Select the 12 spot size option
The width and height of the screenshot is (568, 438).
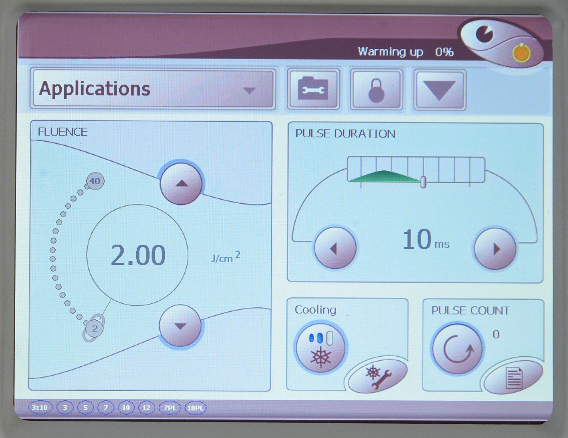tap(146, 408)
